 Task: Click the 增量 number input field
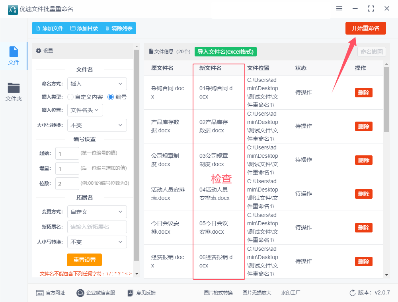coord(67,168)
